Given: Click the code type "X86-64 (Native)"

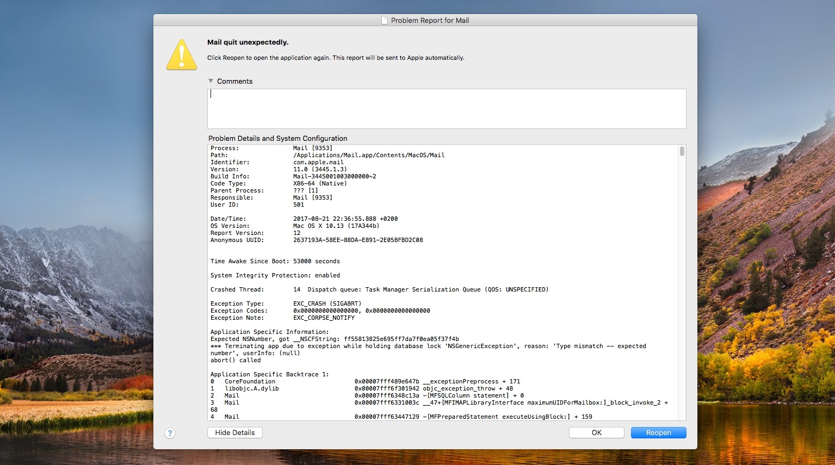Looking at the screenshot, I should pyautogui.click(x=320, y=183).
